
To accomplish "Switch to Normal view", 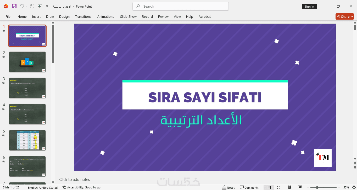I will [269, 187].
